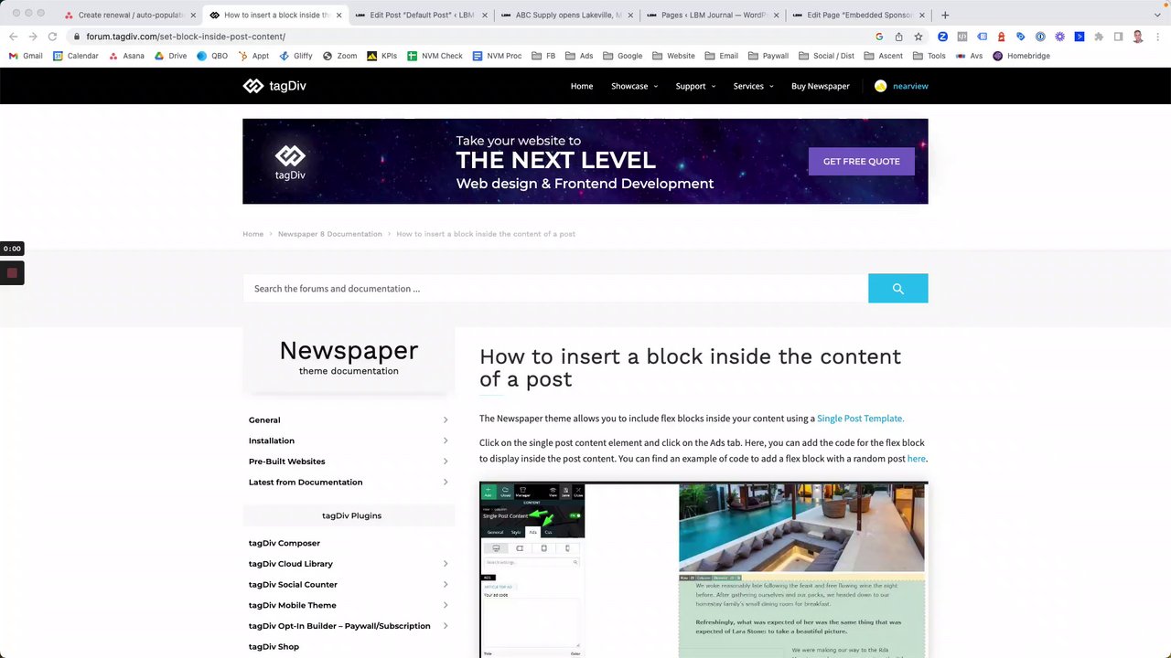
Task: Close the Edit Post Default Post tab
Action: click(485, 15)
